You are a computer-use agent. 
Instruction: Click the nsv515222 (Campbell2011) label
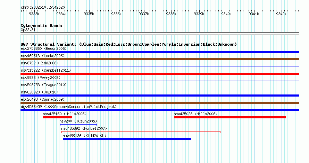[46, 70]
